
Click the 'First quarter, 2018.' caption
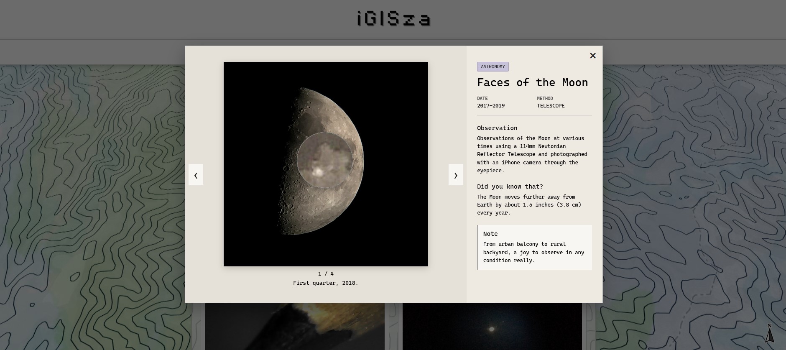pyautogui.click(x=326, y=283)
